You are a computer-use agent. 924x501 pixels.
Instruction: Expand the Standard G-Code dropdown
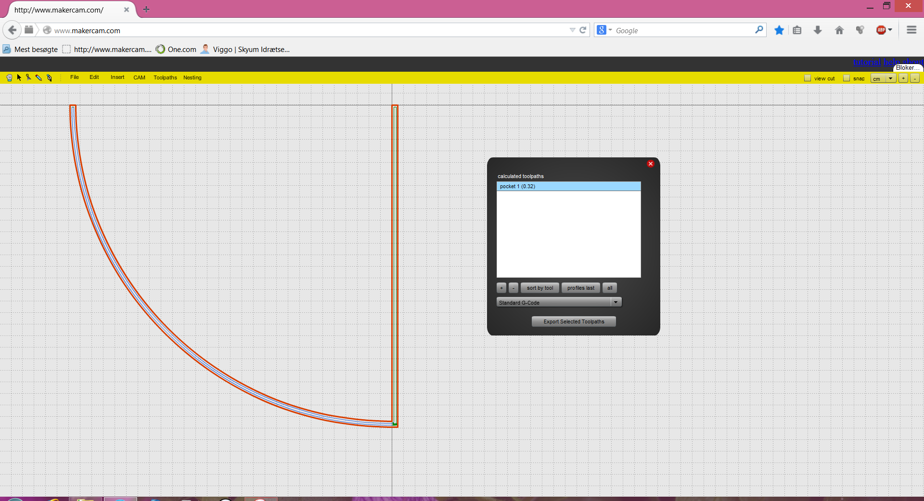[x=616, y=302]
